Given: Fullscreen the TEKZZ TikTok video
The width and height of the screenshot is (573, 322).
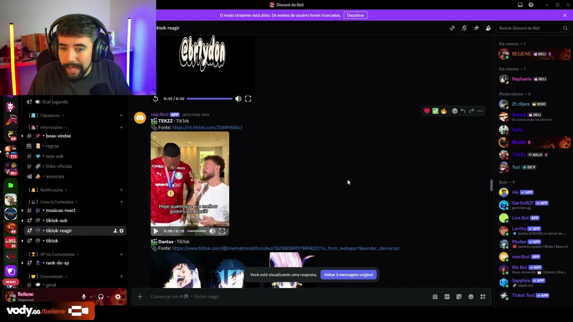Looking at the screenshot, I should click(222, 231).
